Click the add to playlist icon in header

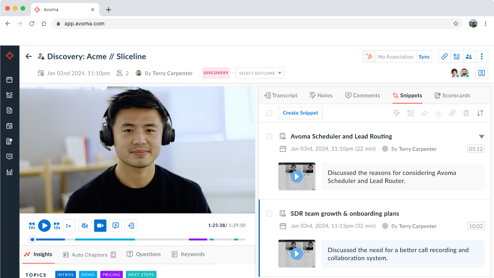[x=456, y=56]
